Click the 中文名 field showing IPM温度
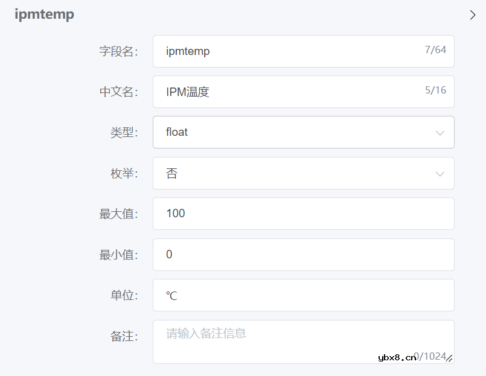Image resolution: width=486 pixels, height=376 pixels. click(272, 92)
